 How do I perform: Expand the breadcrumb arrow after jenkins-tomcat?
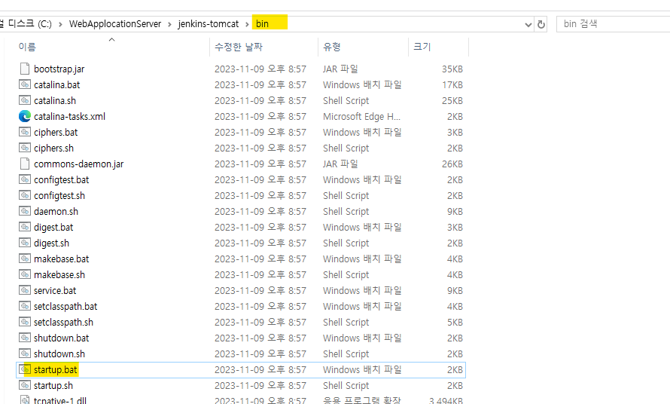tap(247, 24)
